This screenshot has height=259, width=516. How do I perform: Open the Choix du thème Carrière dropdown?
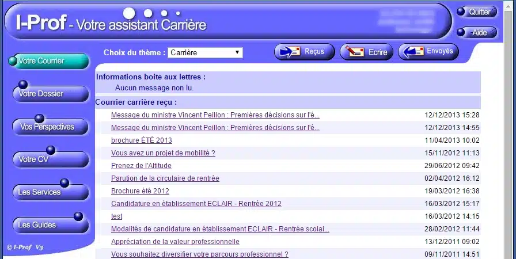pos(206,52)
